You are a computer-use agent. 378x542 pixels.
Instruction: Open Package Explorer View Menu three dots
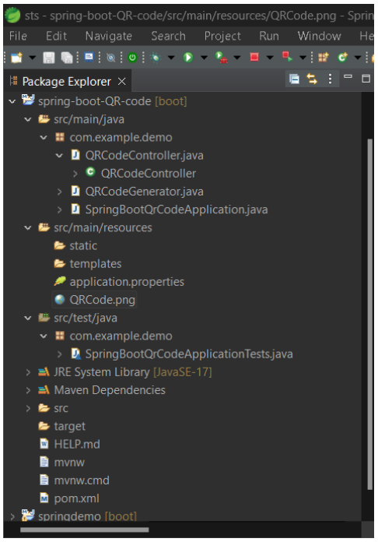(x=330, y=79)
